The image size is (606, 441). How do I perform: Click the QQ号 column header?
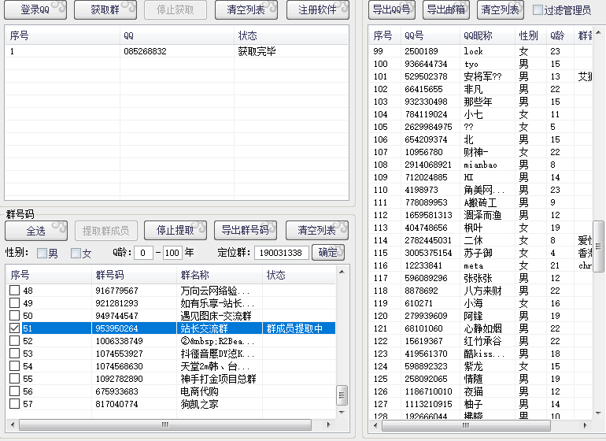click(430, 35)
